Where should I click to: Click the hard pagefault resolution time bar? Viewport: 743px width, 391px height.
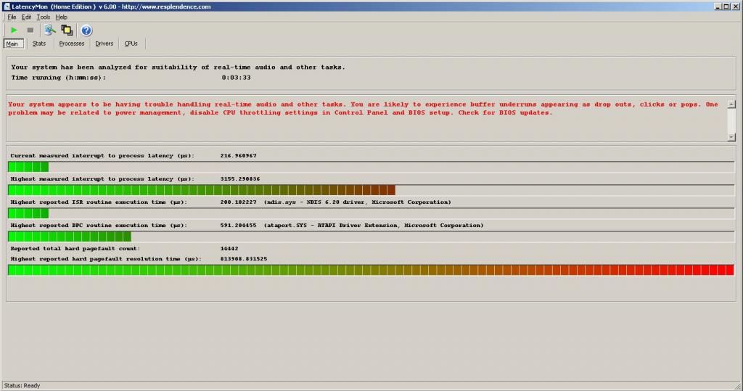[371, 270]
